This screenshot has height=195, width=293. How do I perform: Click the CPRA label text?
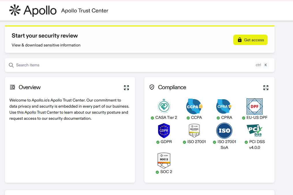point(227,117)
